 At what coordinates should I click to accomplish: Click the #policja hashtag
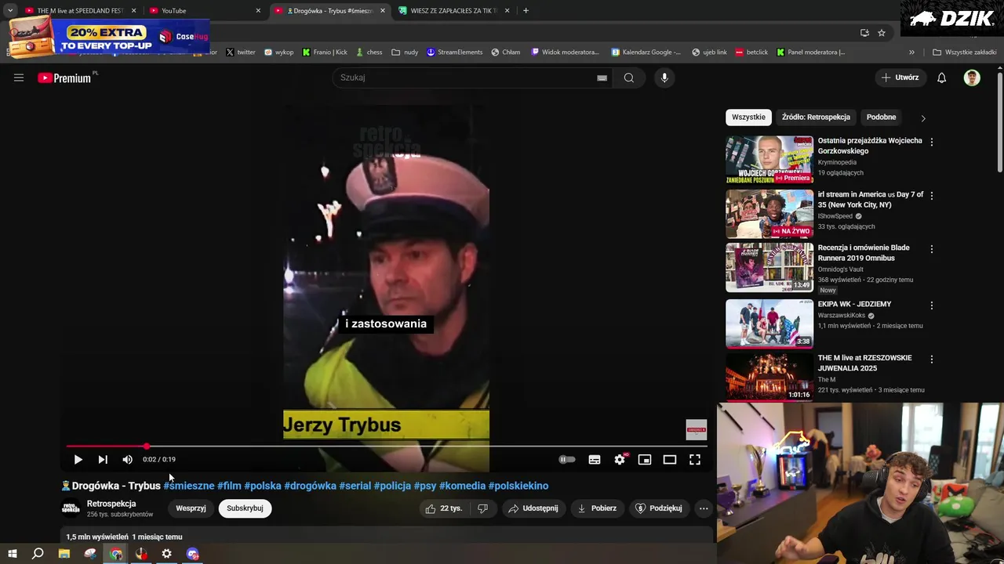[392, 486]
